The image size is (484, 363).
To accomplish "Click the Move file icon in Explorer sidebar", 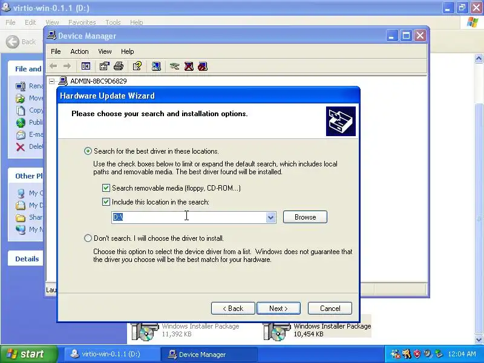I will [21, 98].
